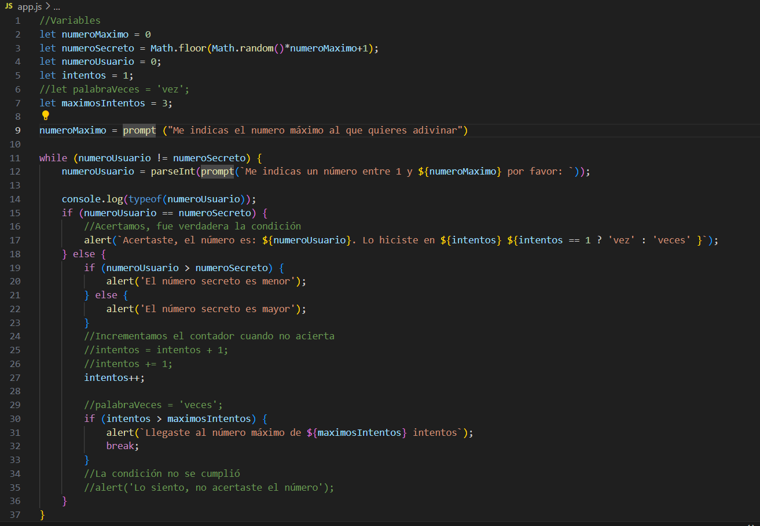Click 'typeof' on line 14
Image resolution: width=760 pixels, height=526 pixels.
click(145, 199)
